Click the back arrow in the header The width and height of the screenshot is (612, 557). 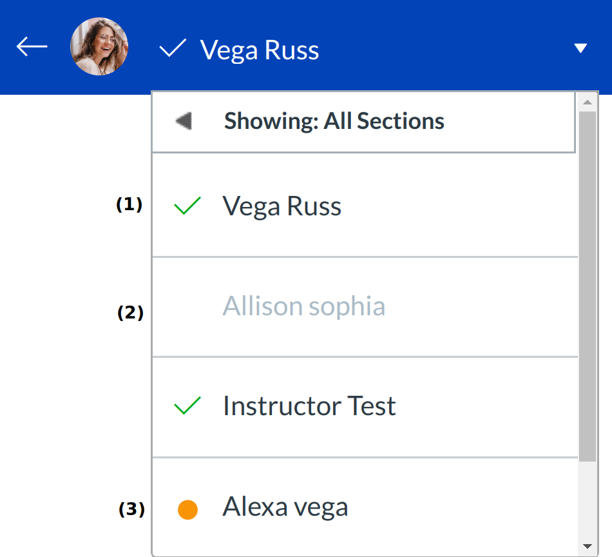click(32, 47)
